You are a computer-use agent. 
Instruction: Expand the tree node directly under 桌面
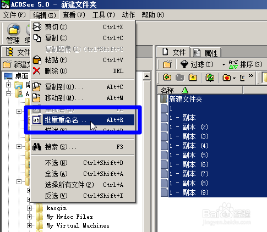pos(8,85)
